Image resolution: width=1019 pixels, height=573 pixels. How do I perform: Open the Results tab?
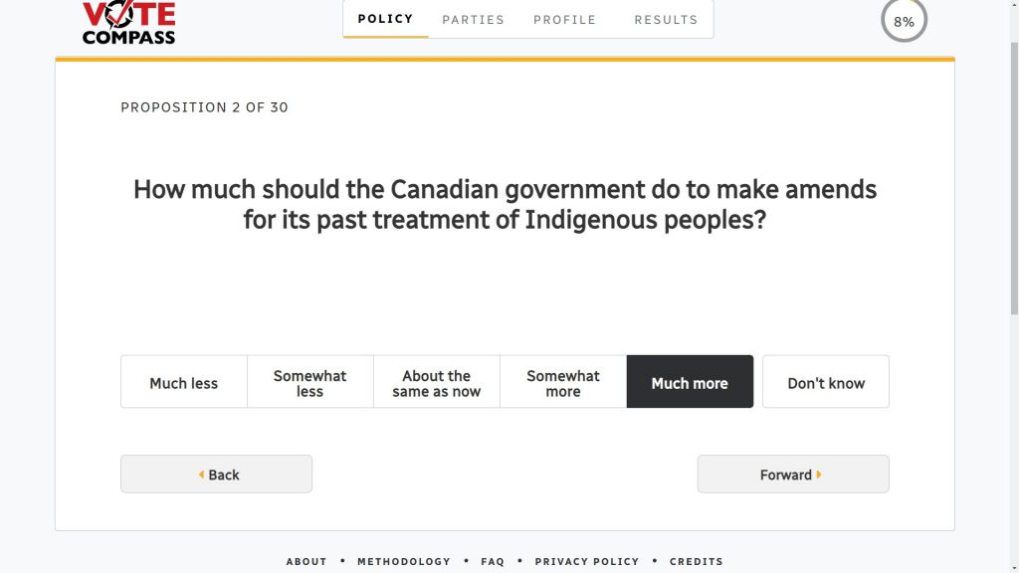click(x=666, y=19)
